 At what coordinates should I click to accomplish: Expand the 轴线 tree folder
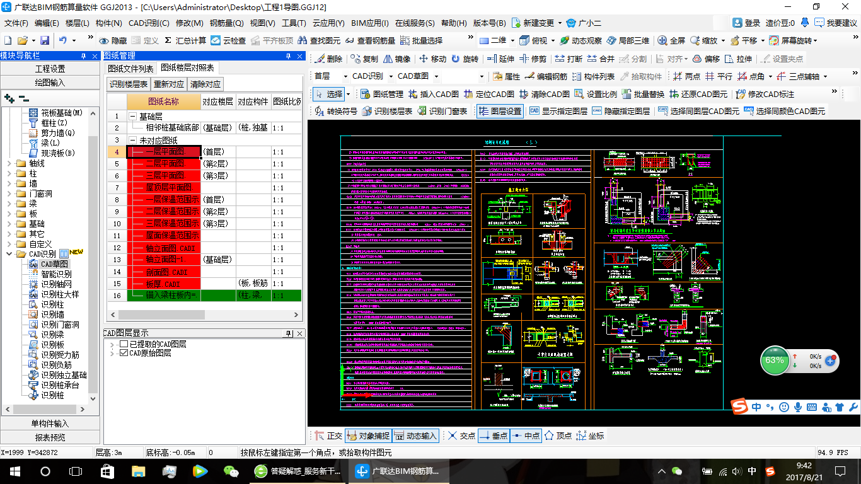9,163
